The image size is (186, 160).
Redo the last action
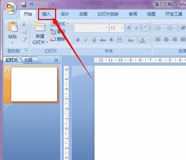tap(43, 5)
